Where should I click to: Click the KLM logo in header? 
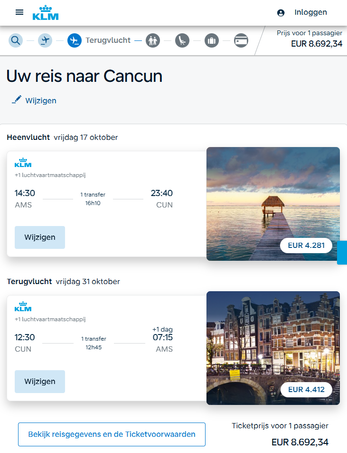click(x=46, y=13)
